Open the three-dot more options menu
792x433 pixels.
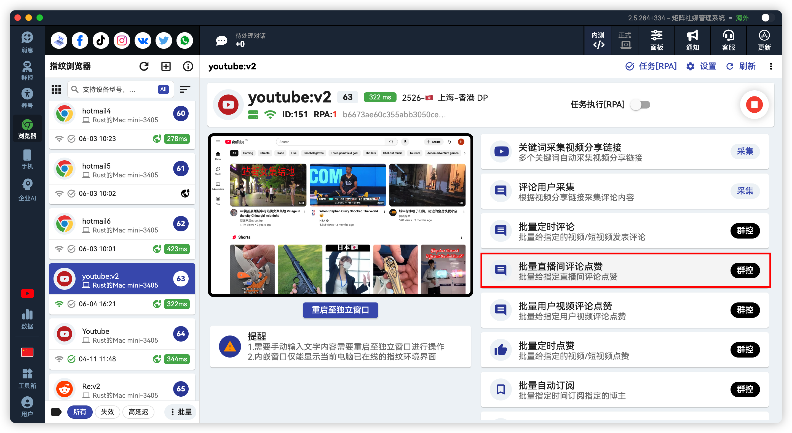coord(771,66)
